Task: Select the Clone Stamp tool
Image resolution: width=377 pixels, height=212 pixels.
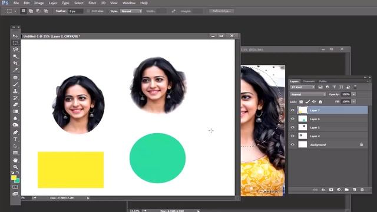Action: pos(15,91)
